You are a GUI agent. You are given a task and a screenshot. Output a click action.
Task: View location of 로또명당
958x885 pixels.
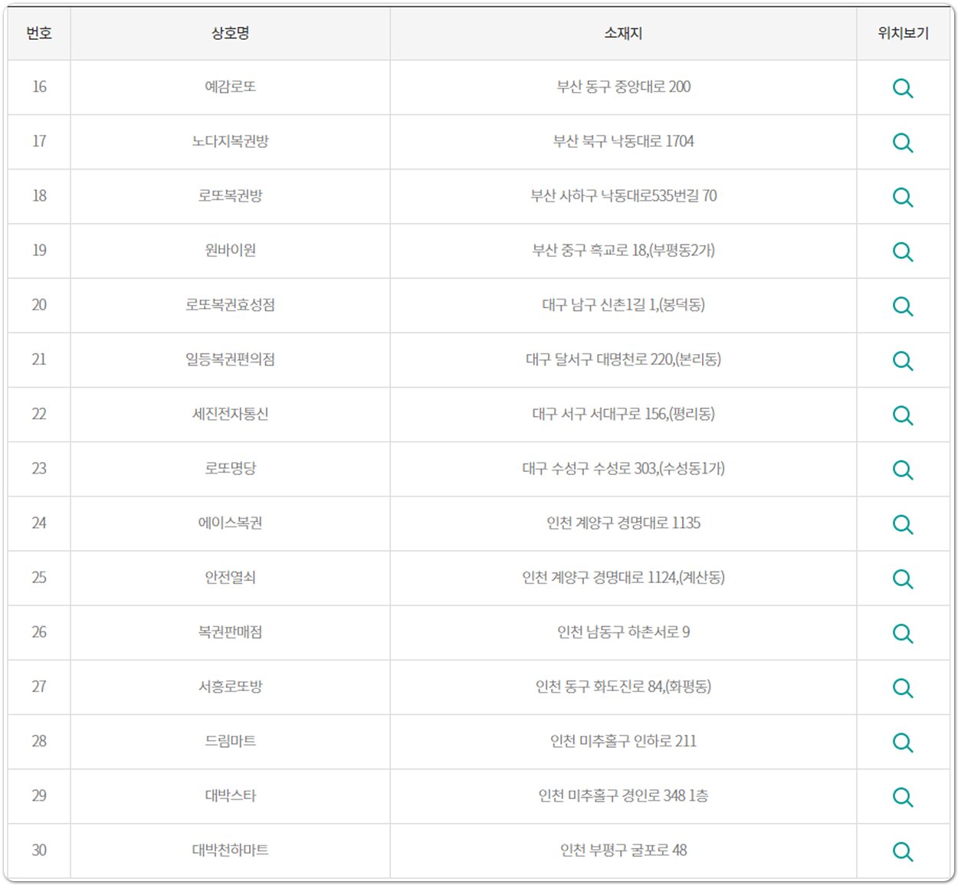(x=903, y=470)
